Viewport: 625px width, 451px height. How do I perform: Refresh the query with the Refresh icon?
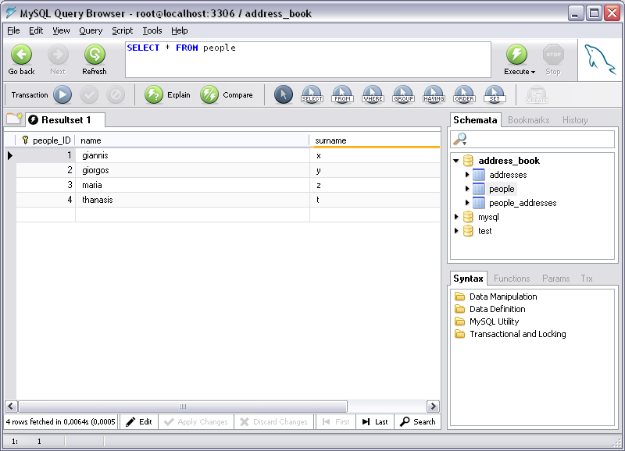[x=95, y=55]
